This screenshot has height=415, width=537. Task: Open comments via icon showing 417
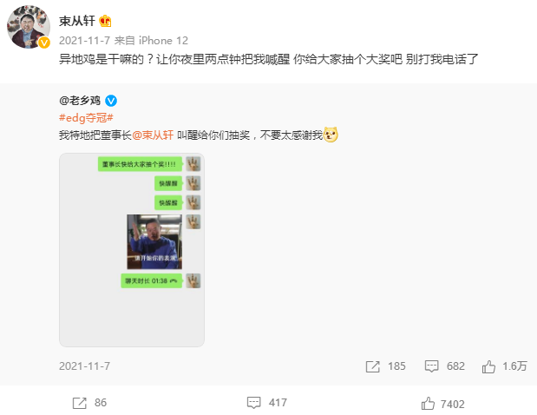pyautogui.click(x=254, y=403)
